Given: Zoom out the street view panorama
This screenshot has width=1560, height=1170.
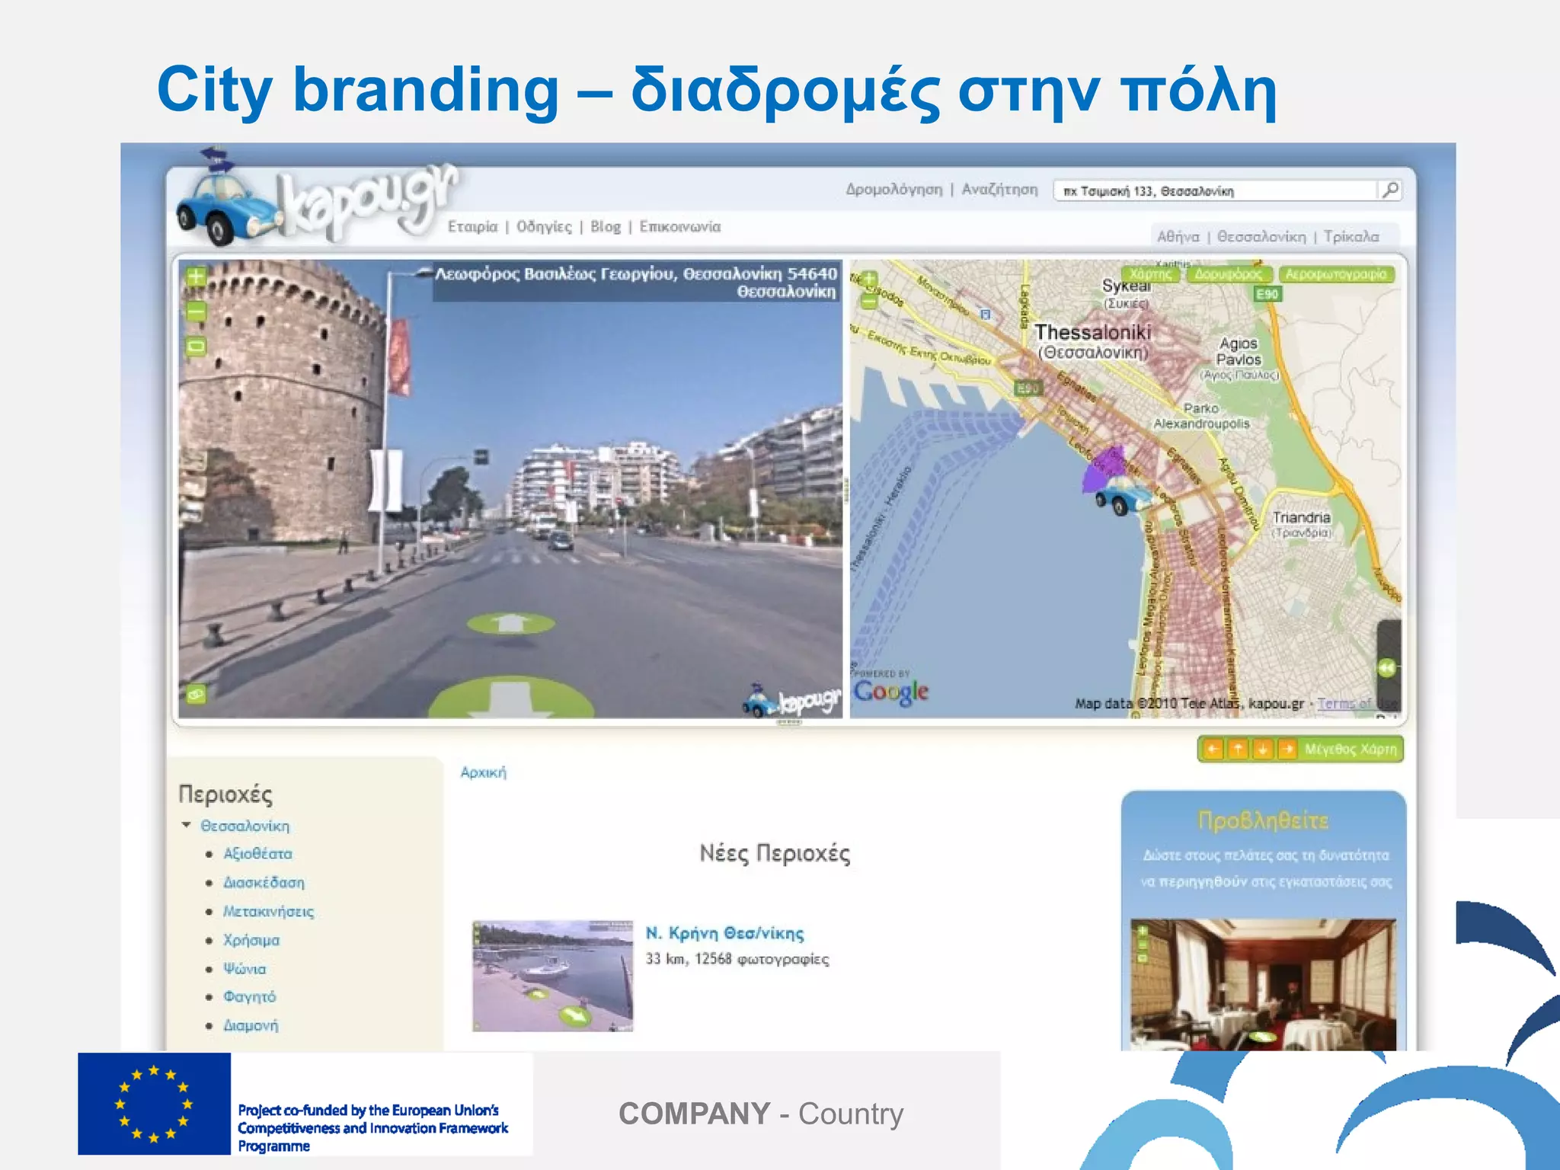Looking at the screenshot, I should click(196, 312).
